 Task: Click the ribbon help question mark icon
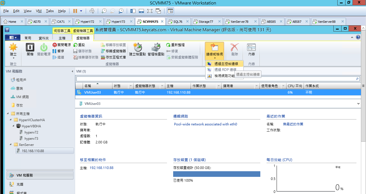click(x=358, y=37)
